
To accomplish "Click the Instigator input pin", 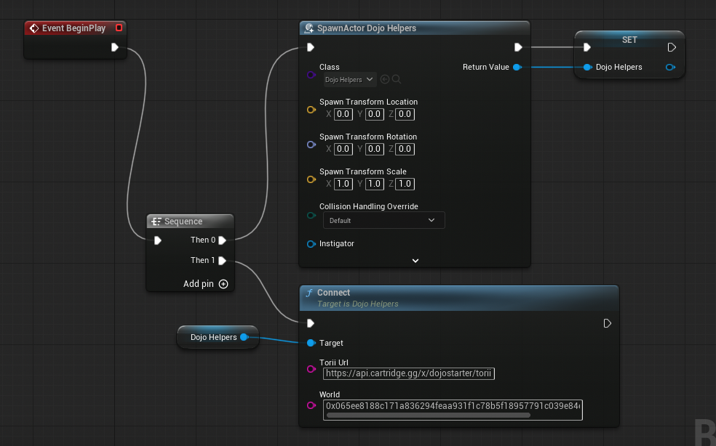I will coord(311,244).
